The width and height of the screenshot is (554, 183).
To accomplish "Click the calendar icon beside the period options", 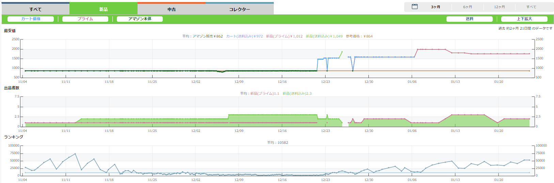I will 414,6.
